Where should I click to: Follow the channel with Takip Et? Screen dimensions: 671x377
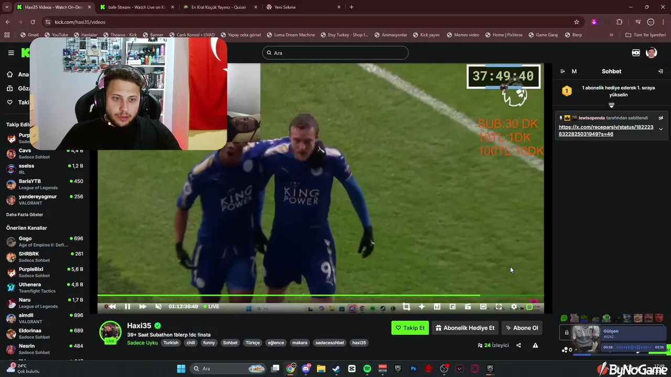410,328
